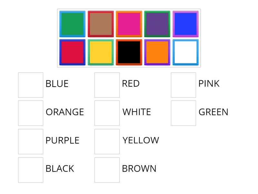This screenshot has height=194, width=258.
Task: Click the YELLOW label
Action: [140, 140]
